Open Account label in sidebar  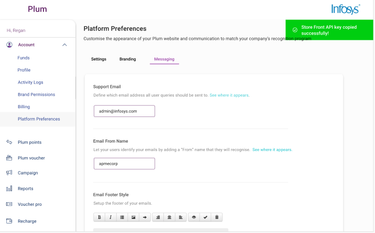pos(26,45)
